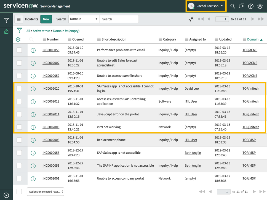
Task: Open the Rachel Larrison user menu
Action: (206, 6)
